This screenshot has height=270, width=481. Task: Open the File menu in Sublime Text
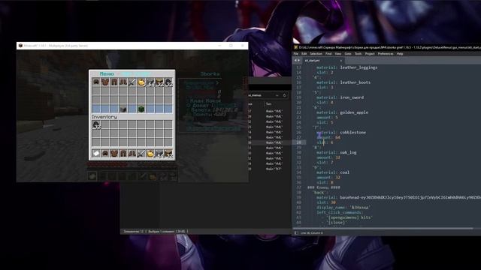(x=295, y=54)
